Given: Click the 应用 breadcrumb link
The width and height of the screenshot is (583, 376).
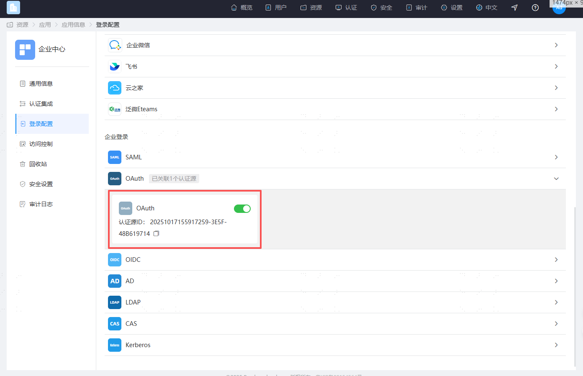Looking at the screenshot, I should [x=45, y=25].
